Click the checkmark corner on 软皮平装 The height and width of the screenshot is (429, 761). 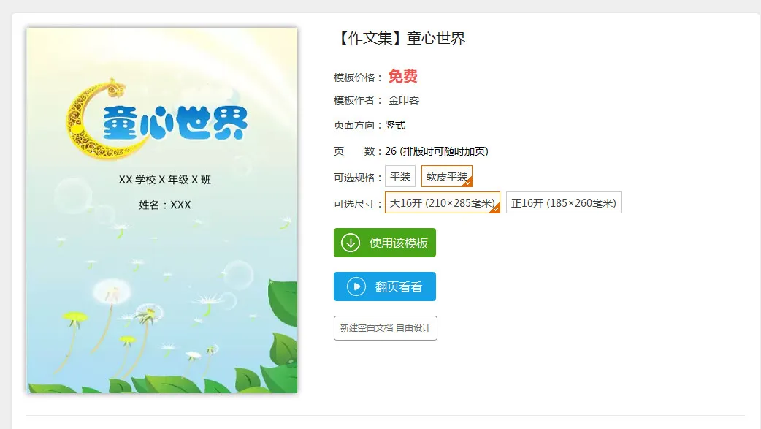coord(468,183)
